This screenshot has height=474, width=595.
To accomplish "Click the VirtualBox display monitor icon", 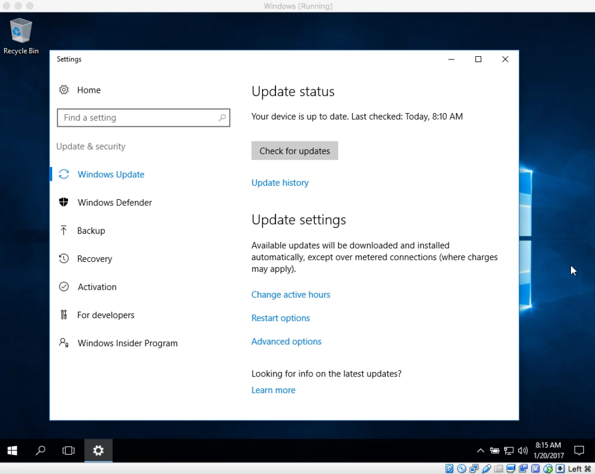I will [511, 469].
